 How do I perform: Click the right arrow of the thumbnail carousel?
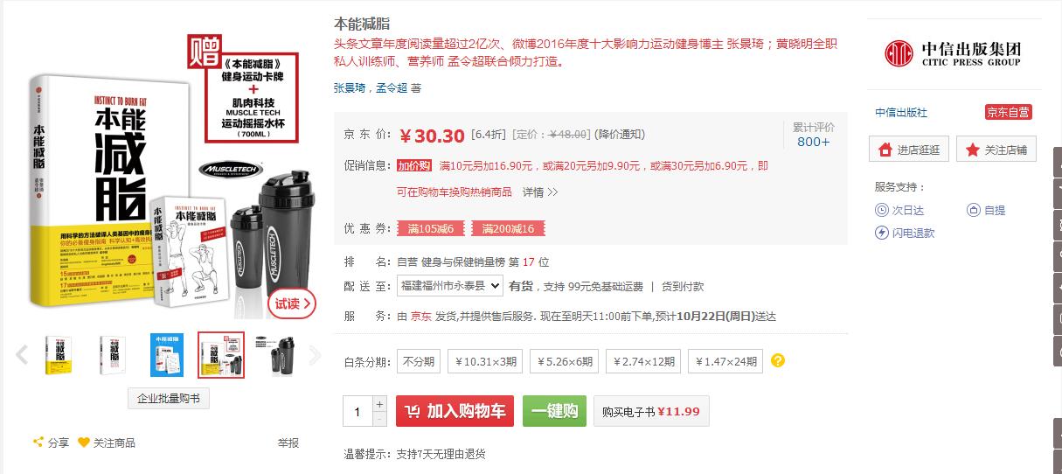point(316,355)
